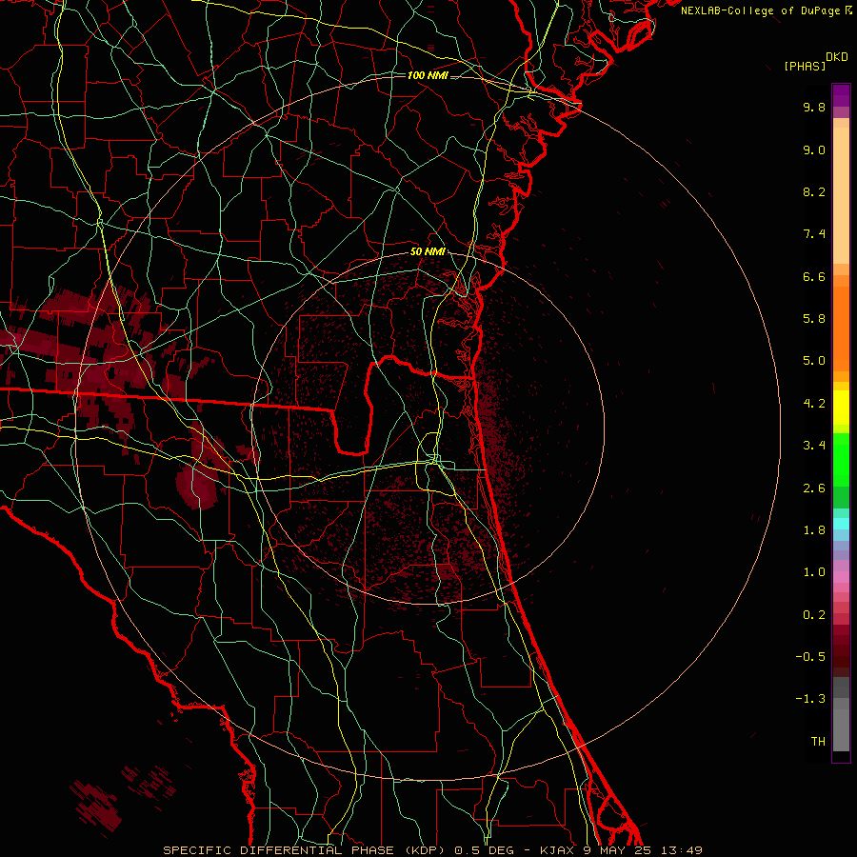Select the 6.6 legend value
Image resolution: width=857 pixels, height=857 pixels.
point(814,276)
